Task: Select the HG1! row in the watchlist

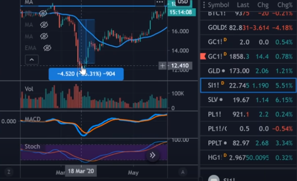Action: [x=248, y=157]
